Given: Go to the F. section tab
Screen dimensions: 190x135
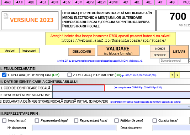Looking at the screenshot, I should (160, 2).
